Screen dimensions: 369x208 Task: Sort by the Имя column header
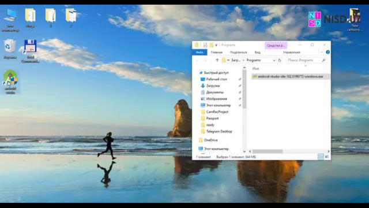click(255, 69)
